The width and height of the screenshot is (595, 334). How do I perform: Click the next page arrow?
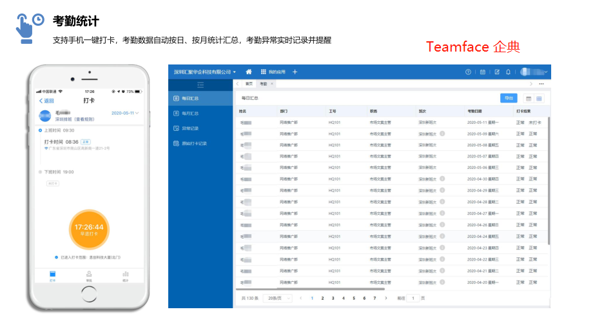pos(386,299)
